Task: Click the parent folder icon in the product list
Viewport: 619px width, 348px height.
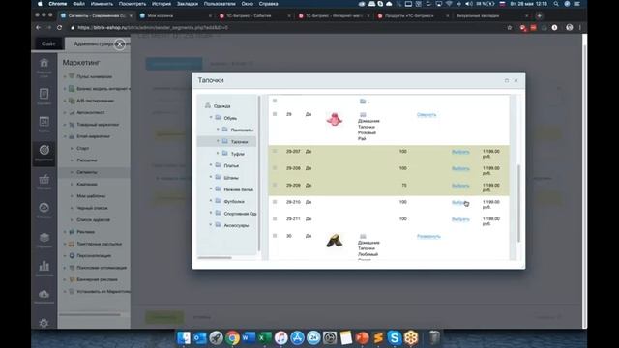Action: (363, 101)
